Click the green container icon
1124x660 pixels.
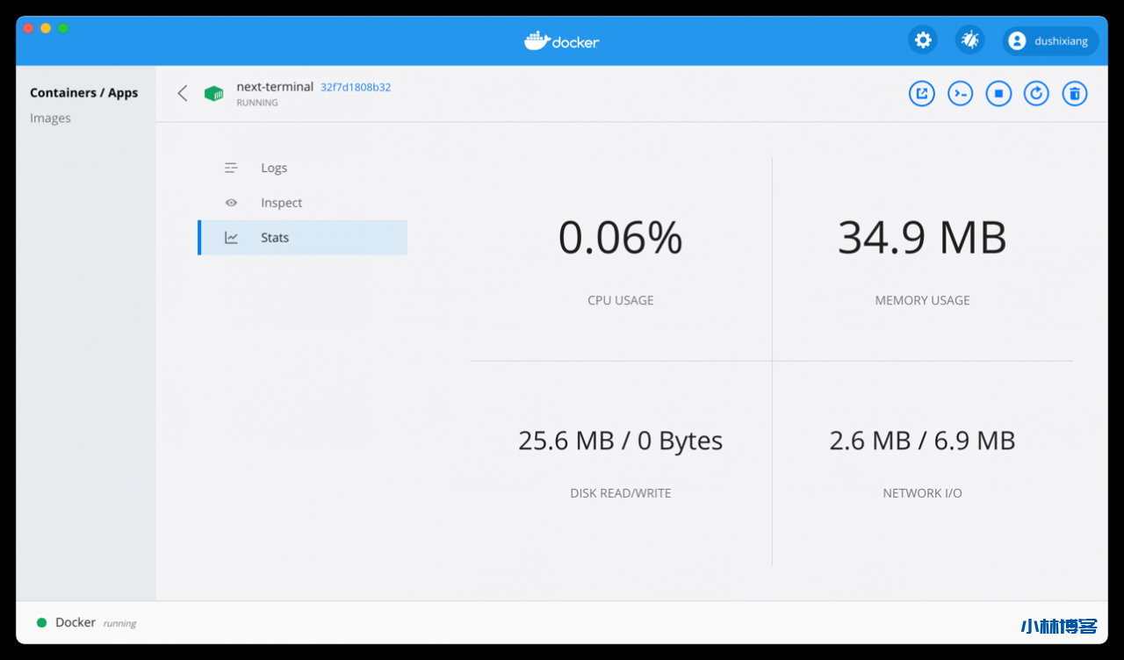(213, 93)
